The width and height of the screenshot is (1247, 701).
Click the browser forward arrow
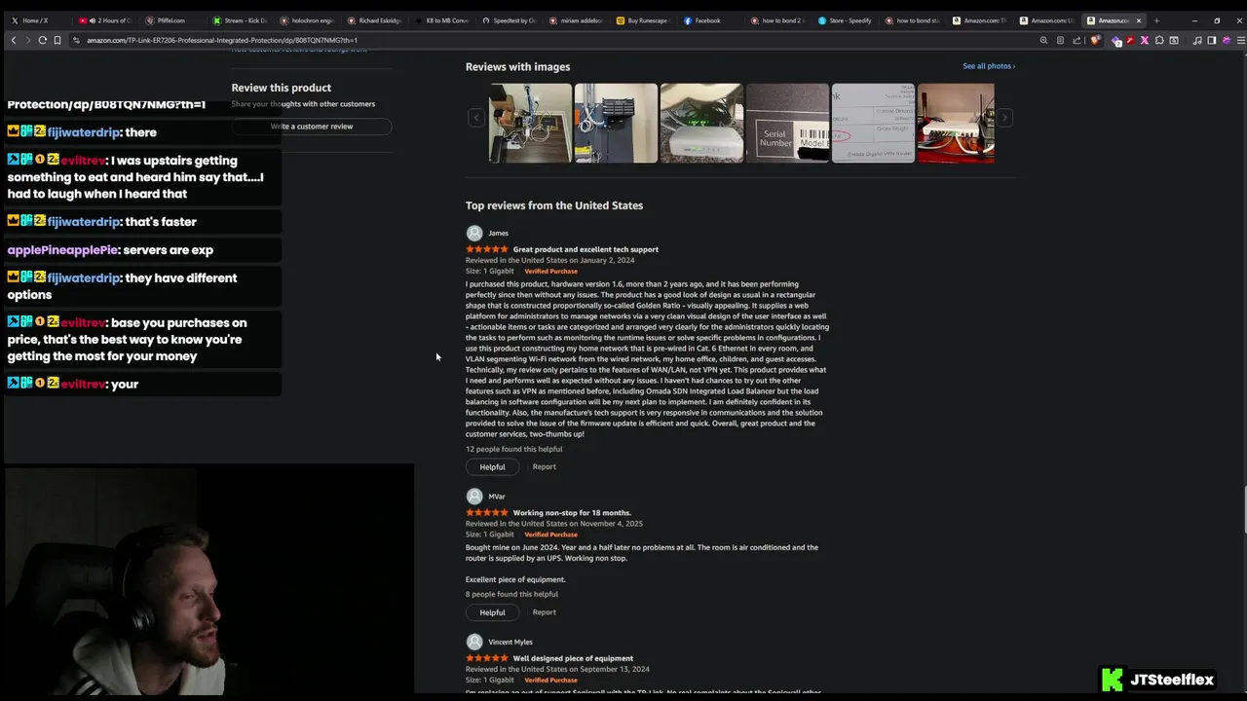[x=27, y=40]
